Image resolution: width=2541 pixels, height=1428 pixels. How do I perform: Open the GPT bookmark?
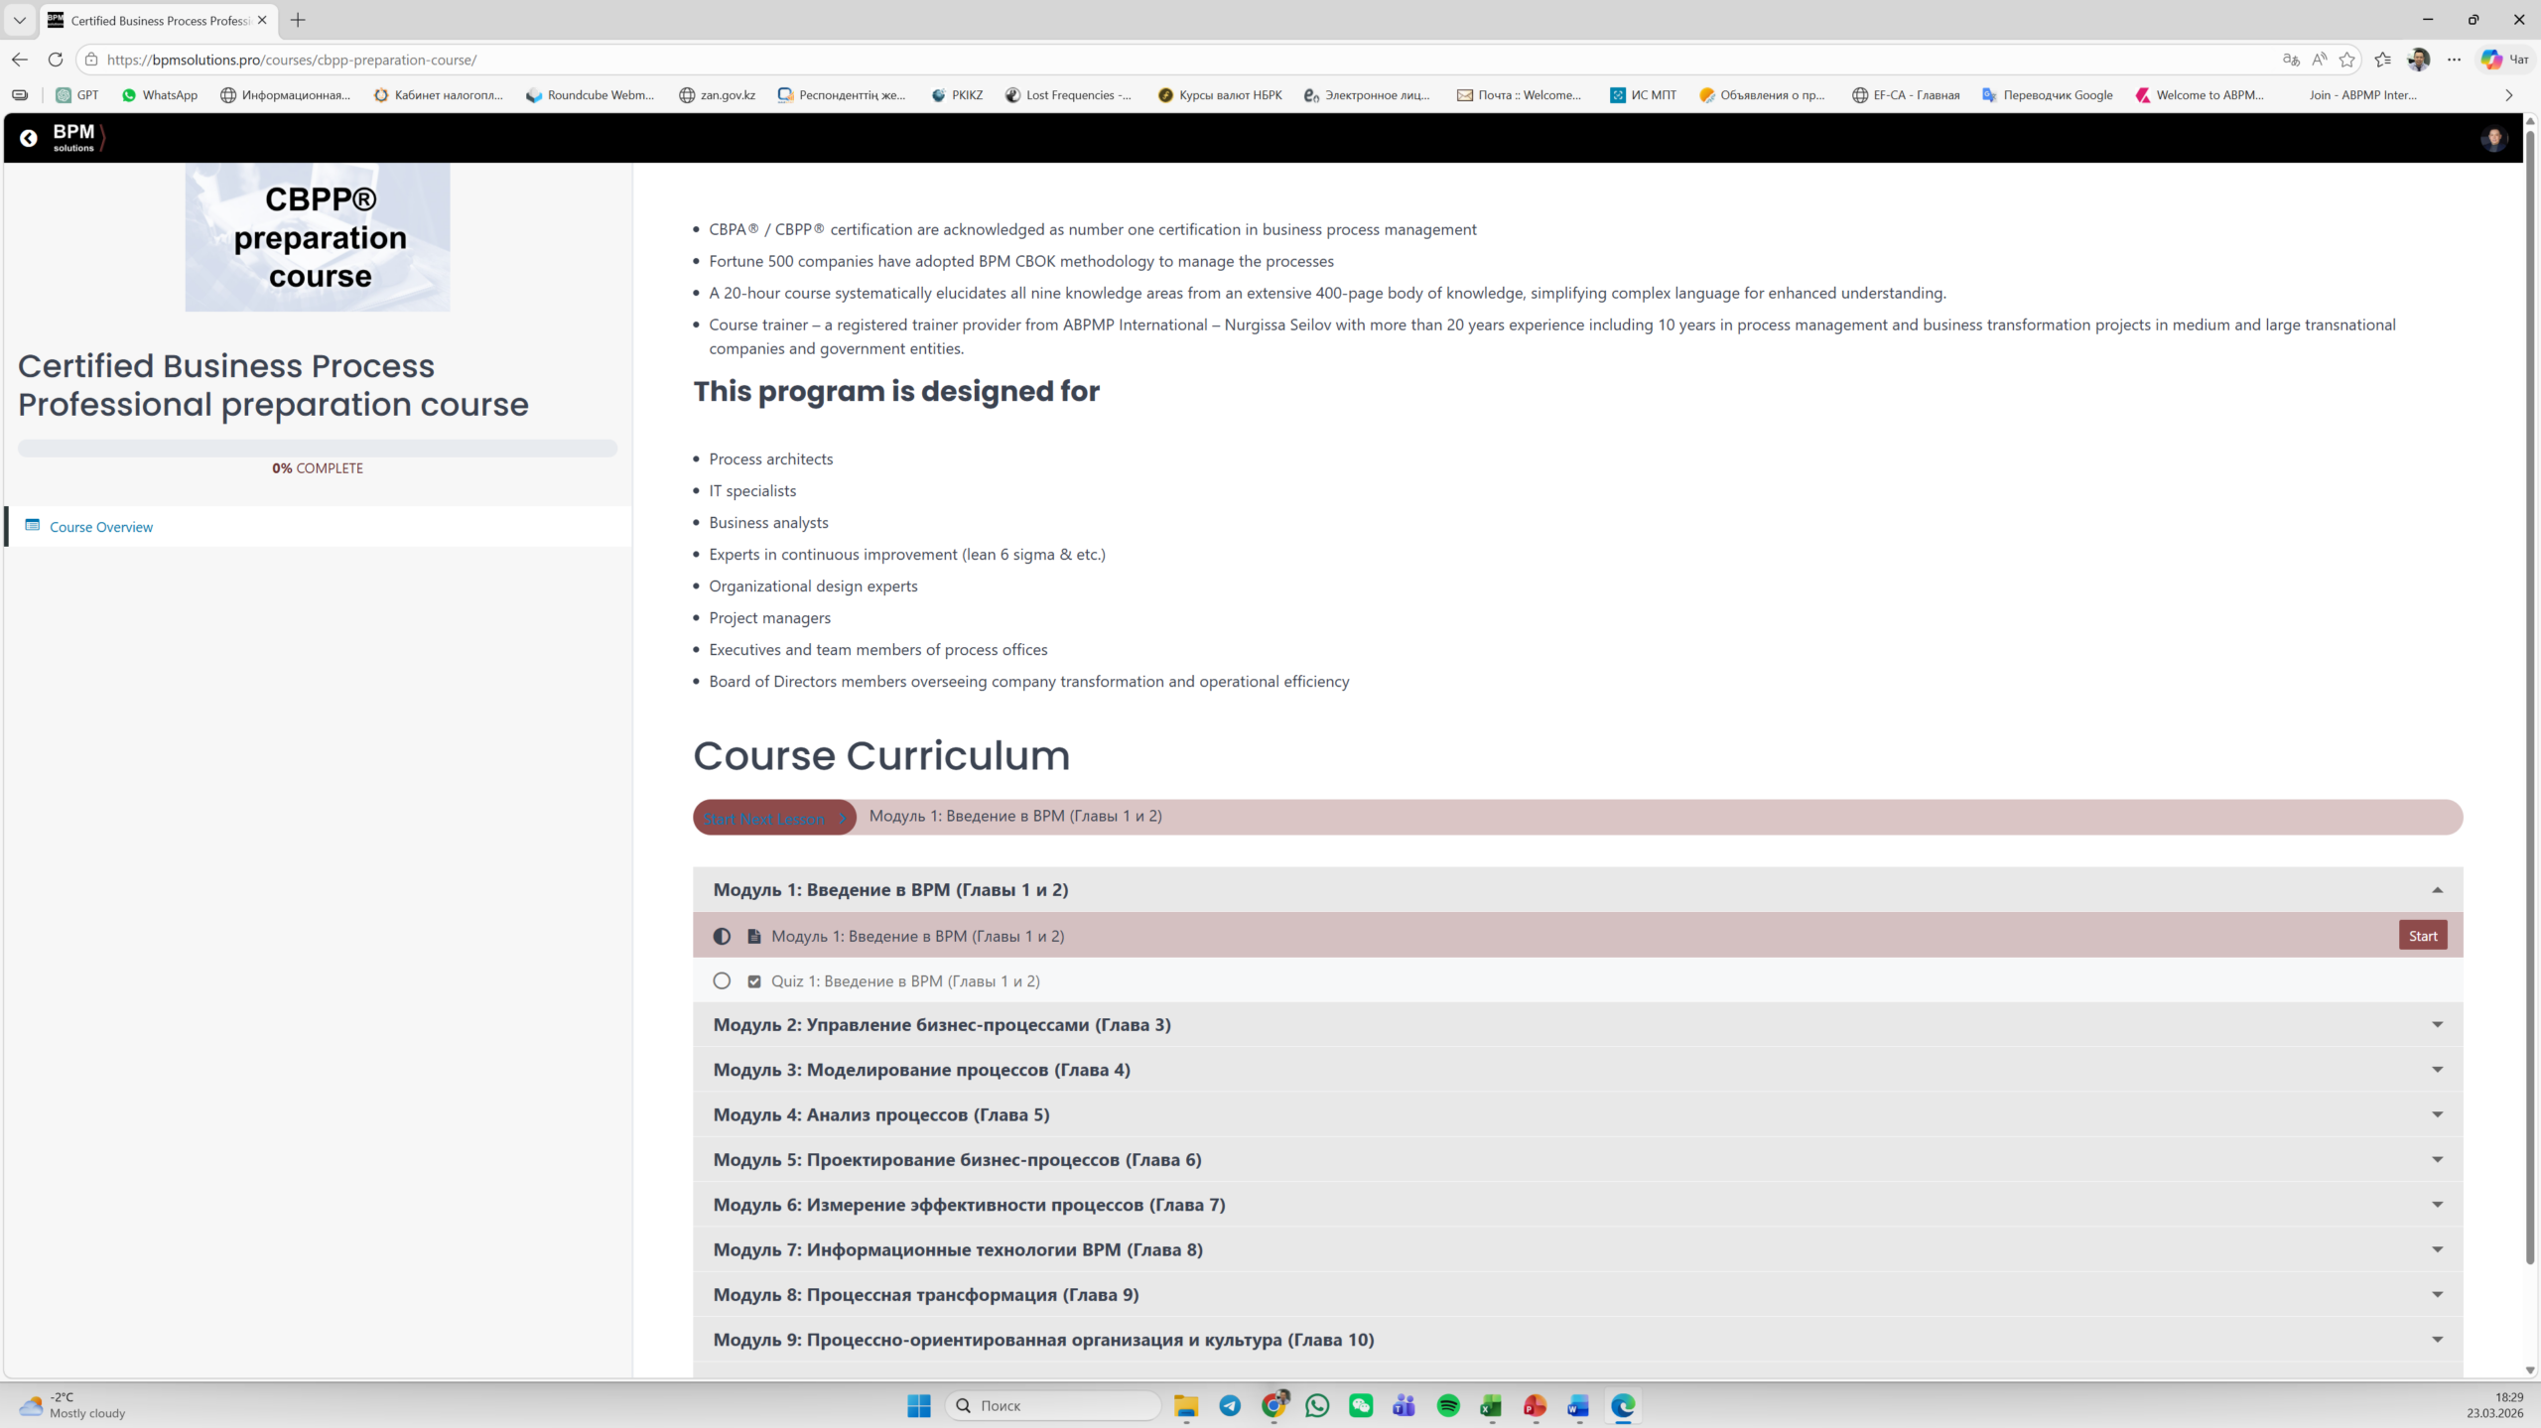pyautogui.click(x=76, y=94)
